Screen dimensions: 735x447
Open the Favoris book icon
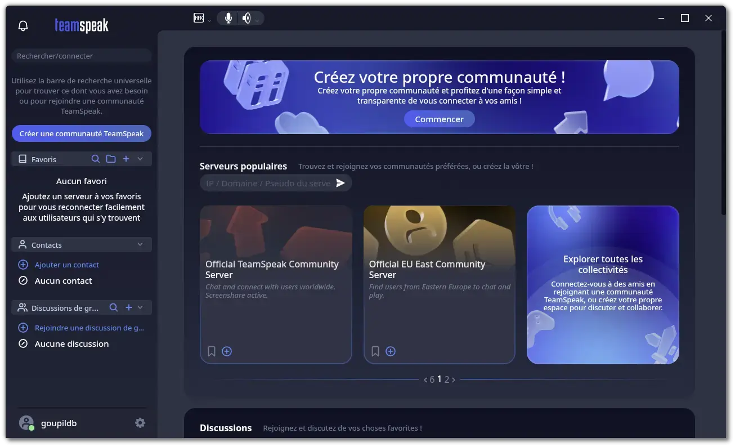tap(23, 159)
